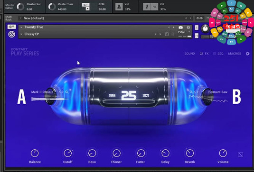Click the browse arrows beside Mark II Classic

(x=61, y=92)
